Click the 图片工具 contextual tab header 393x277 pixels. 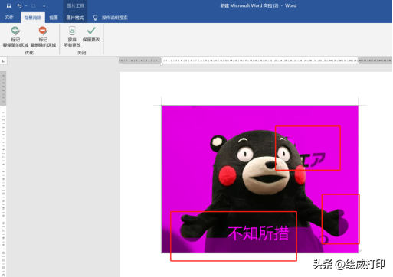(75, 5)
